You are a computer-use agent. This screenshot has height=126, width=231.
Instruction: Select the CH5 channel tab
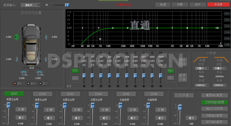pyautogui.click(x=126, y=94)
